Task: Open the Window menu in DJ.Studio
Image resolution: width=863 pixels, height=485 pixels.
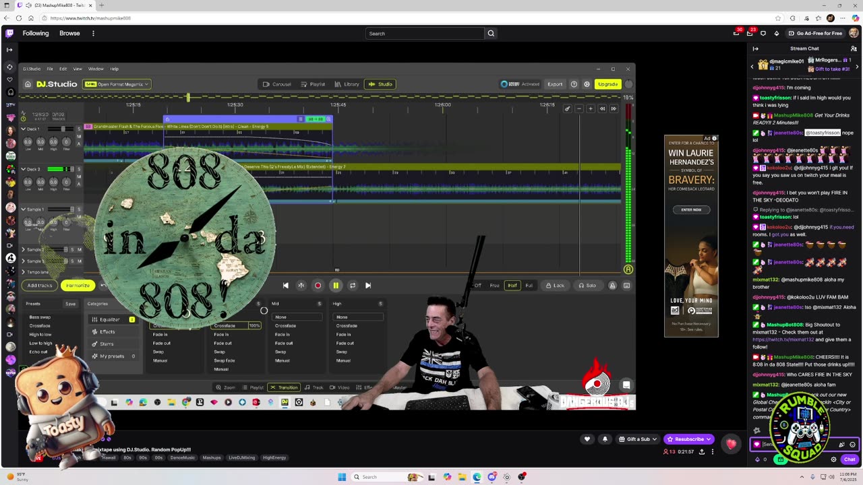Action: pyautogui.click(x=96, y=69)
